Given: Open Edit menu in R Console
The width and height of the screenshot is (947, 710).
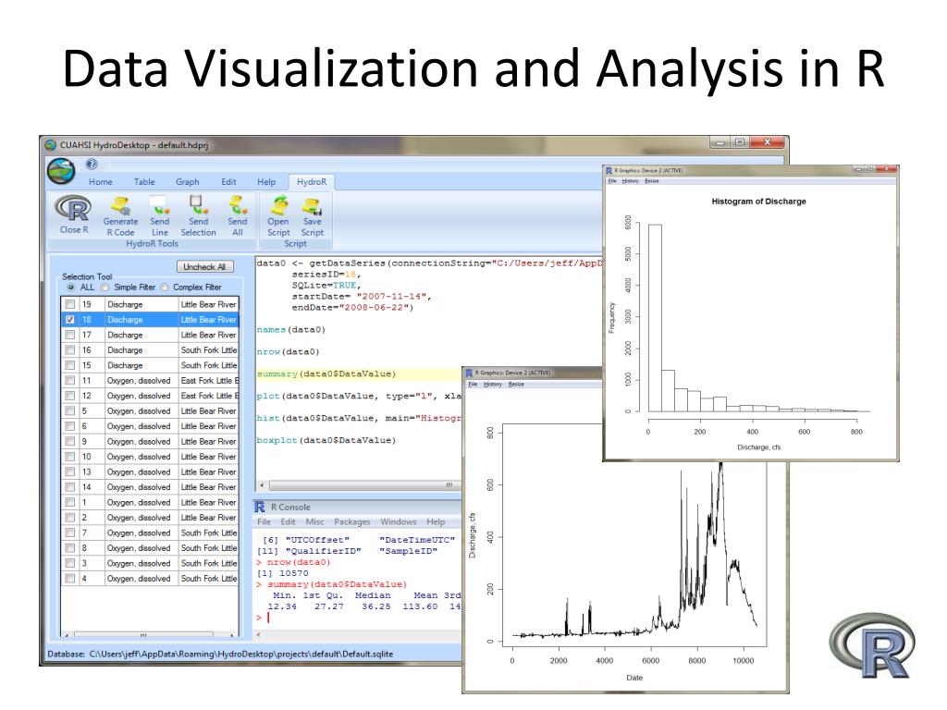Looking at the screenshot, I should [289, 521].
